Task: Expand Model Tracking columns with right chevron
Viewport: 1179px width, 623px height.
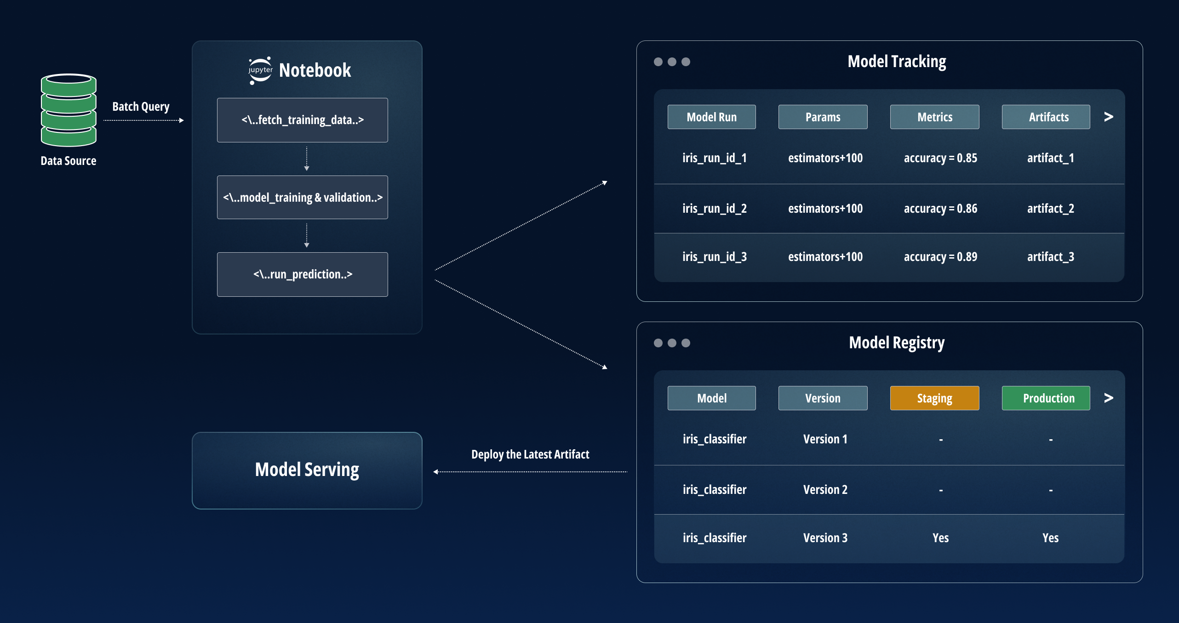Action: pos(1108,117)
